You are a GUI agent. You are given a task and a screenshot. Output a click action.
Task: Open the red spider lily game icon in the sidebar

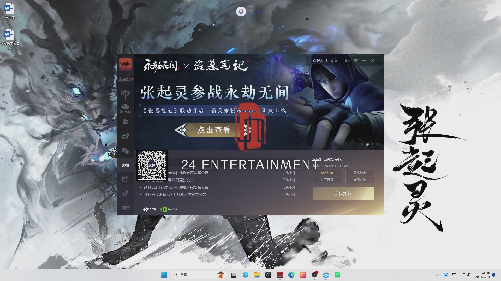tap(125, 64)
